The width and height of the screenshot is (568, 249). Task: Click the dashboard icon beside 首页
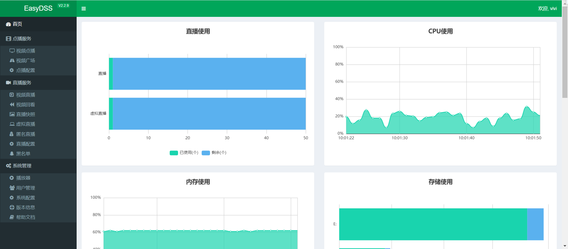pyautogui.click(x=8, y=24)
